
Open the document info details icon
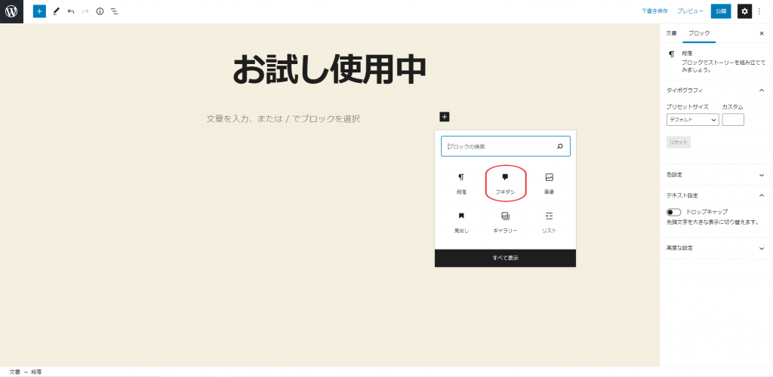click(x=100, y=11)
